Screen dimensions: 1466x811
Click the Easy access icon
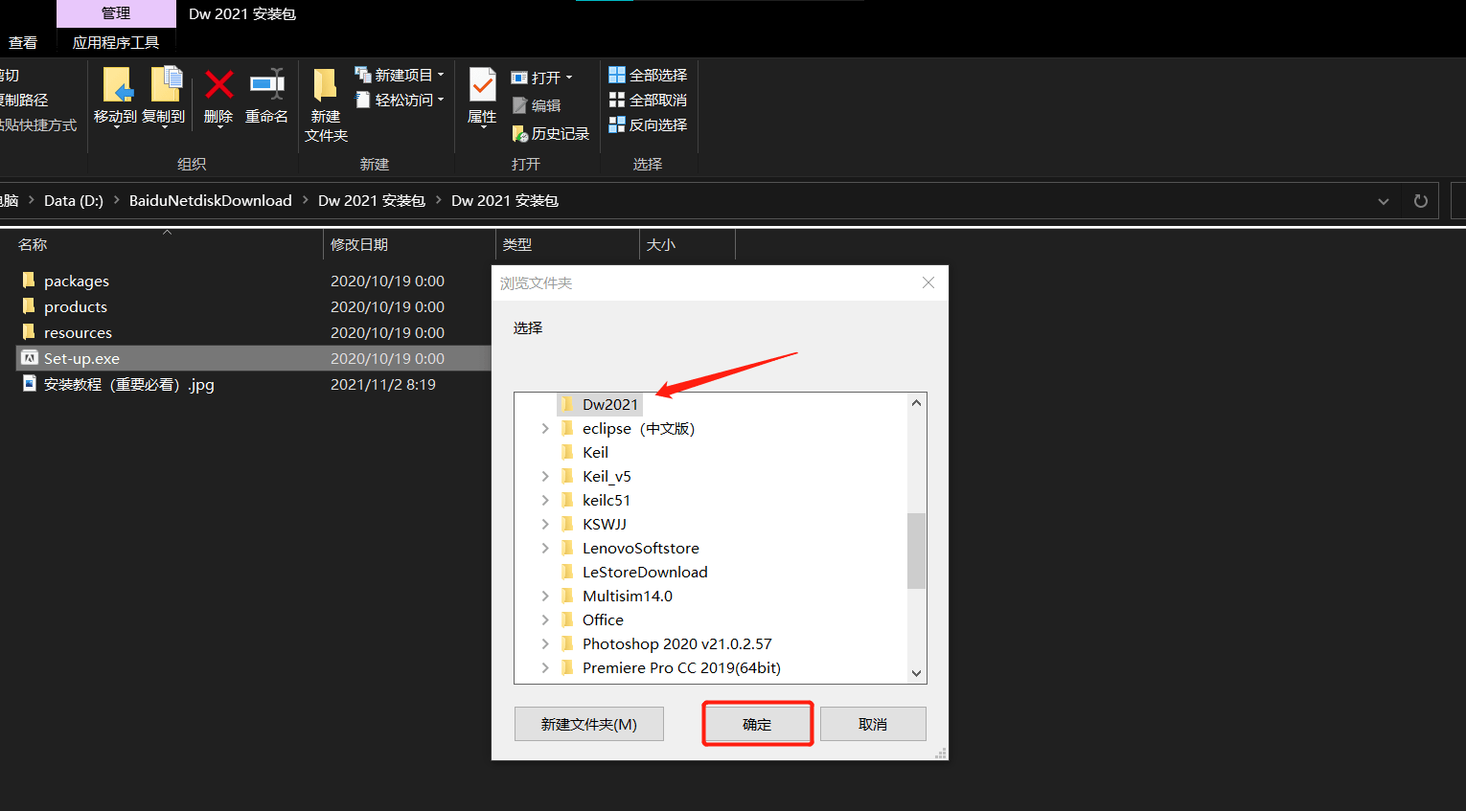[363, 100]
